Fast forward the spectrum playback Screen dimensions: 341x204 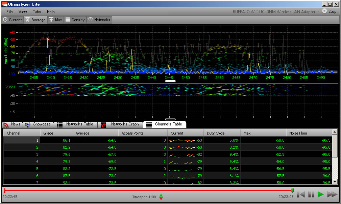[x=332, y=195]
